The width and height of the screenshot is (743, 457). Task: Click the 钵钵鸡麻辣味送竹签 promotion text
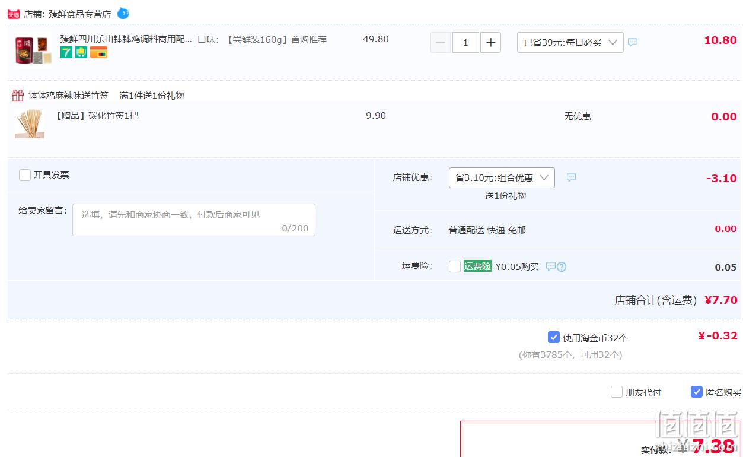[68, 96]
